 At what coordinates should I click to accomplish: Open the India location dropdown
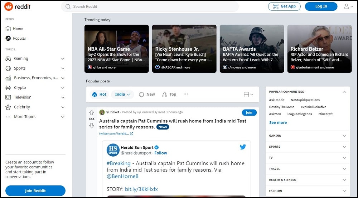pyautogui.click(x=122, y=95)
